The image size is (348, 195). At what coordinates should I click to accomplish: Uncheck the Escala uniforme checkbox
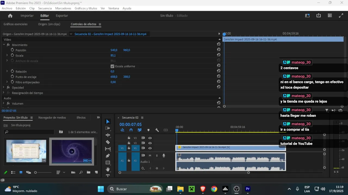pyautogui.click(x=112, y=66)
